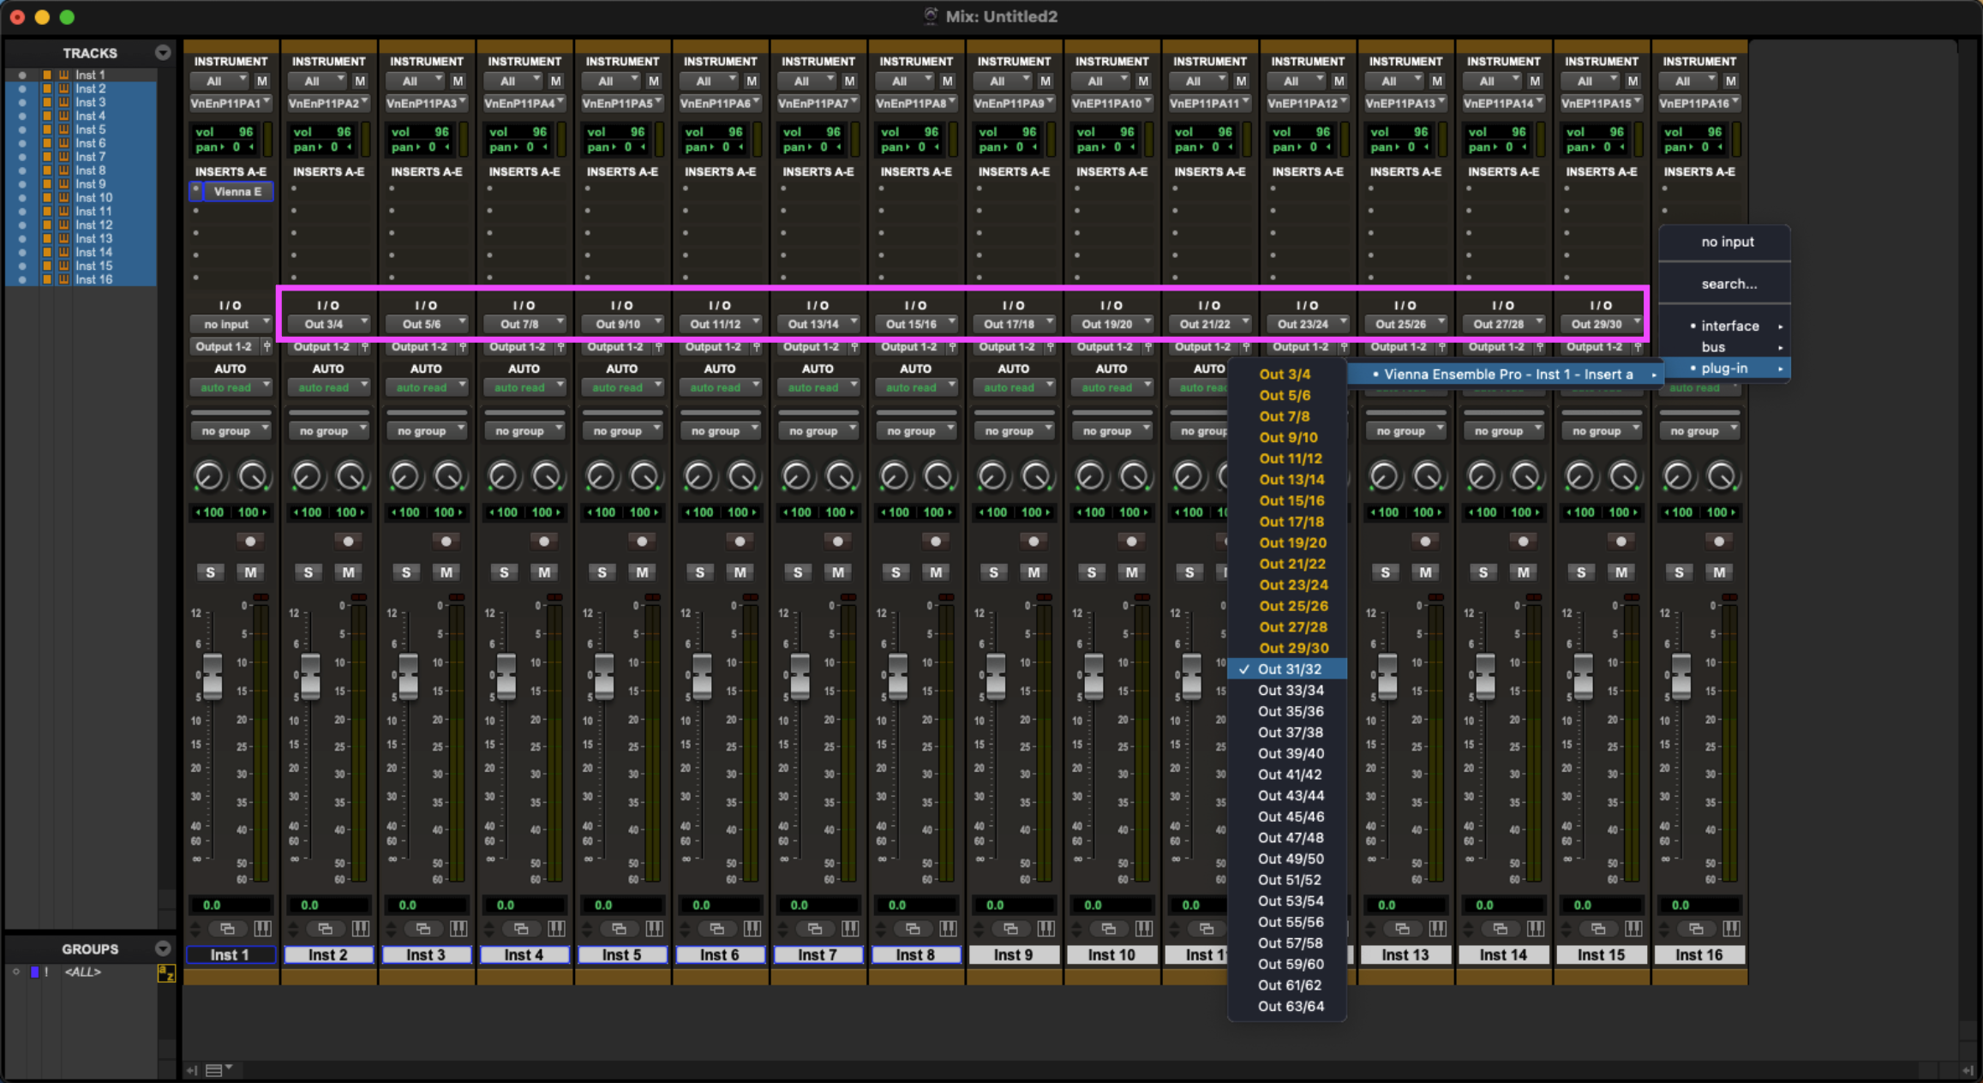
Task: Click the left pan value 100 on Inst 2
Action: click(x=307, y=512)
